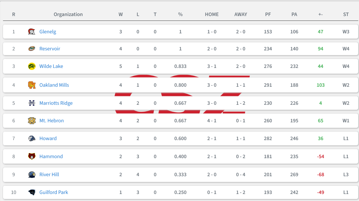Viewport: 359px width, 201px height.
Task: Click the ST streak column header
Action: pyautogui.click(x=346, y=15)
